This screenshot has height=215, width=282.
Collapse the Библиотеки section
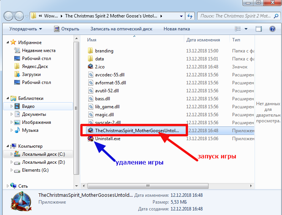click(x=8, y=98)
